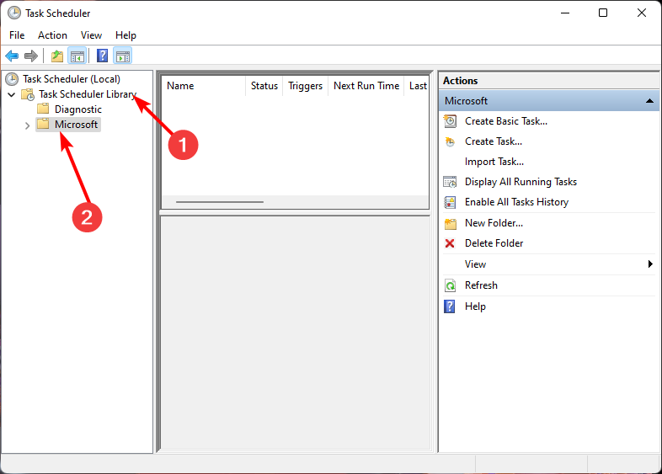Click the Diagnostic folder icon

[x=43, y=109]
